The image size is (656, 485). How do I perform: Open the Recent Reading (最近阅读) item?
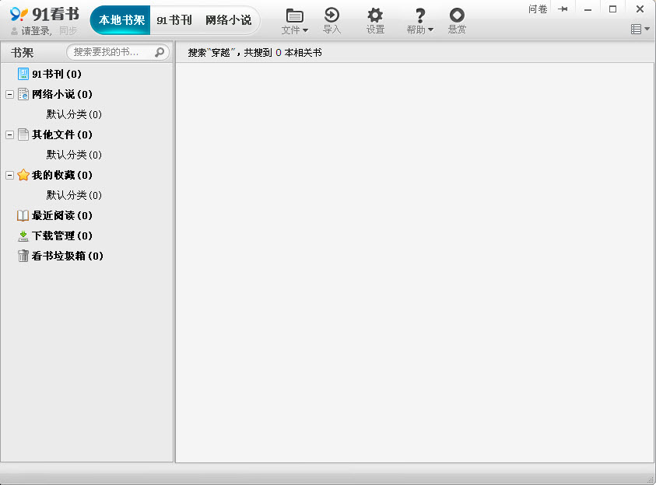(61, 215)
